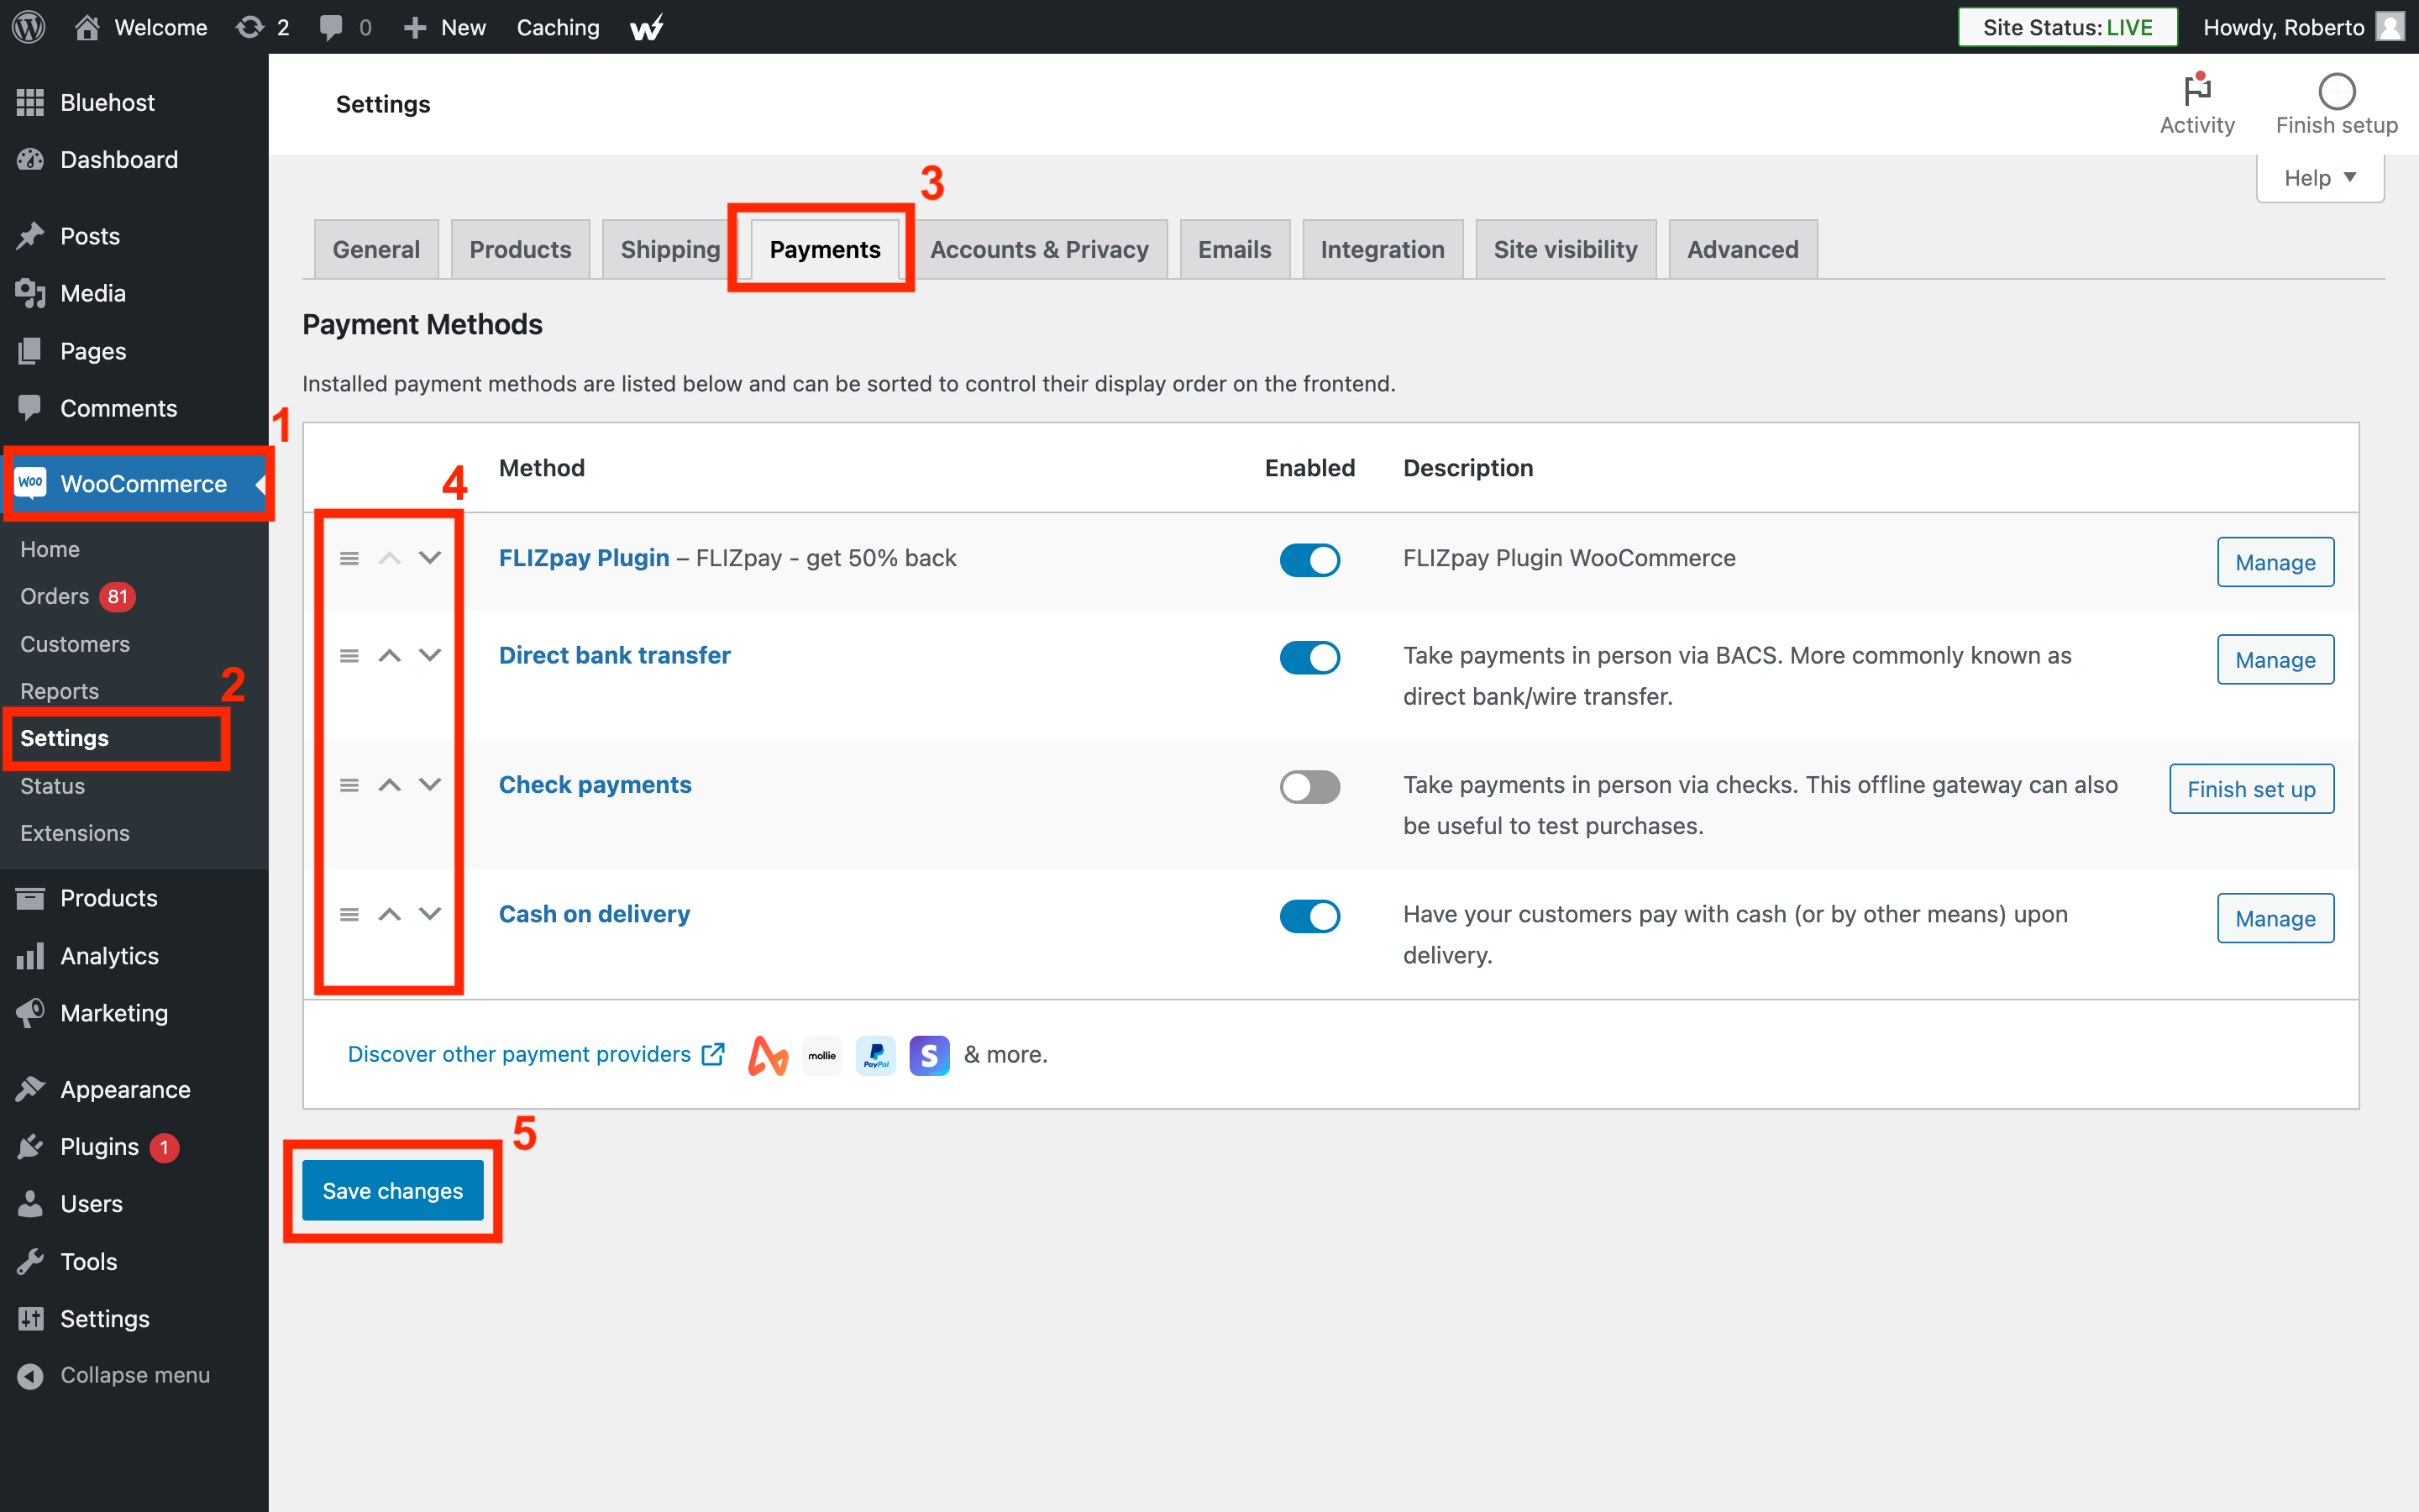Open Discover other payment providers link

pos(535,1054)
